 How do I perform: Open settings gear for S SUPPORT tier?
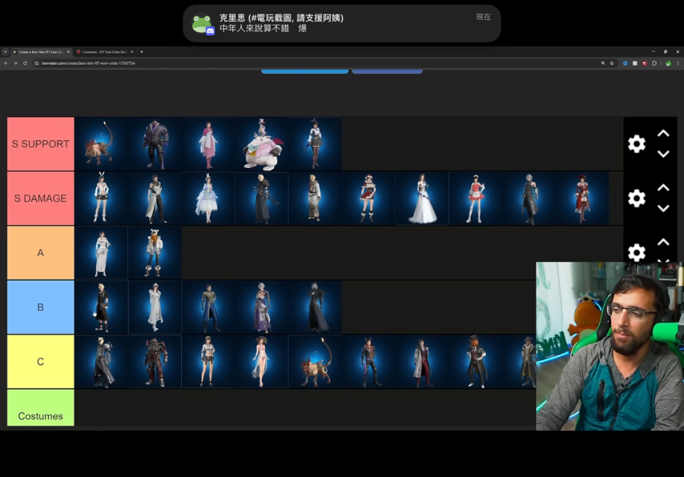coord(637,143)
